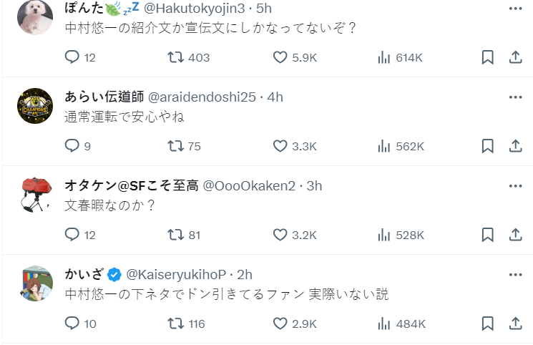Like the tweet by あらい伝道師
The height and width of the screenshot is (345, 533).
point(280,146)
